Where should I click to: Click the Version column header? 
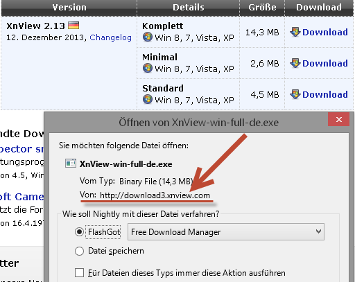(69, 8)
